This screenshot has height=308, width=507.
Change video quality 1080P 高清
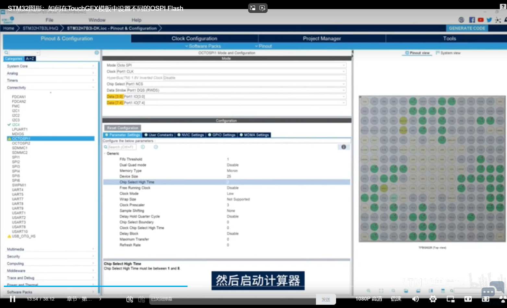(368, 299)
